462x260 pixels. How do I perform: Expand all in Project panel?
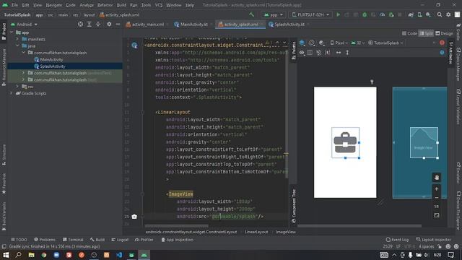(90, 24)
